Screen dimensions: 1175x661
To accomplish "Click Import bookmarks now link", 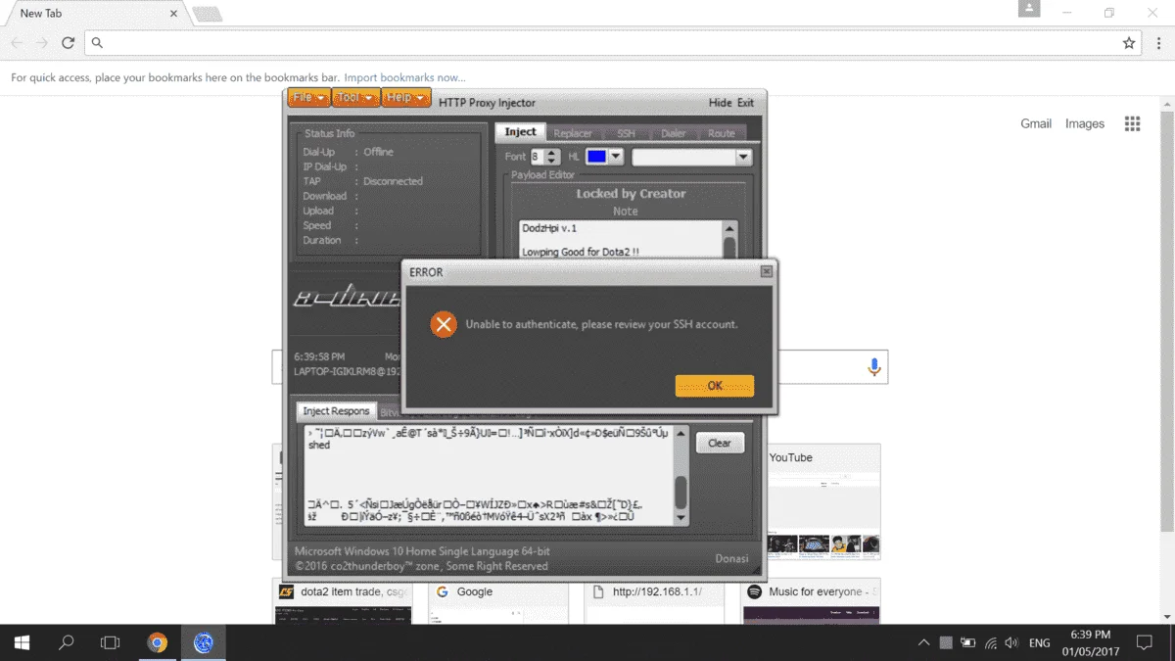I will coord(404,77).
